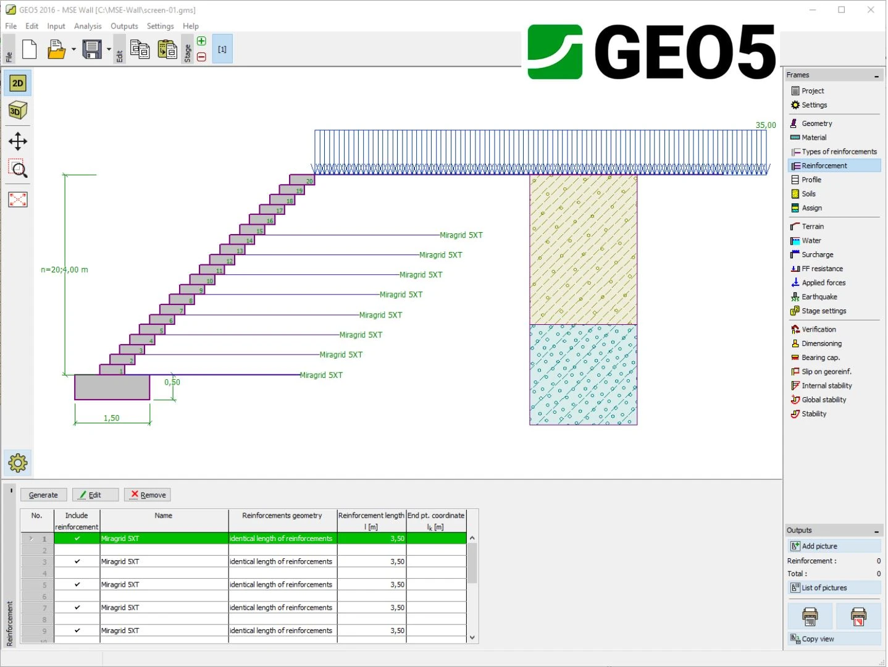Click the Generate button
The image size is (888, 667).
pos(43,494)
